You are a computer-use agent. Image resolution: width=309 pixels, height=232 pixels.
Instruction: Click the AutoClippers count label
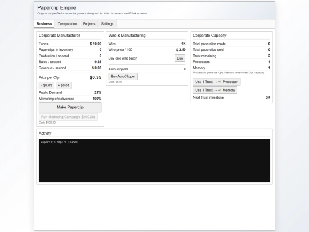(x=118, y=69)
